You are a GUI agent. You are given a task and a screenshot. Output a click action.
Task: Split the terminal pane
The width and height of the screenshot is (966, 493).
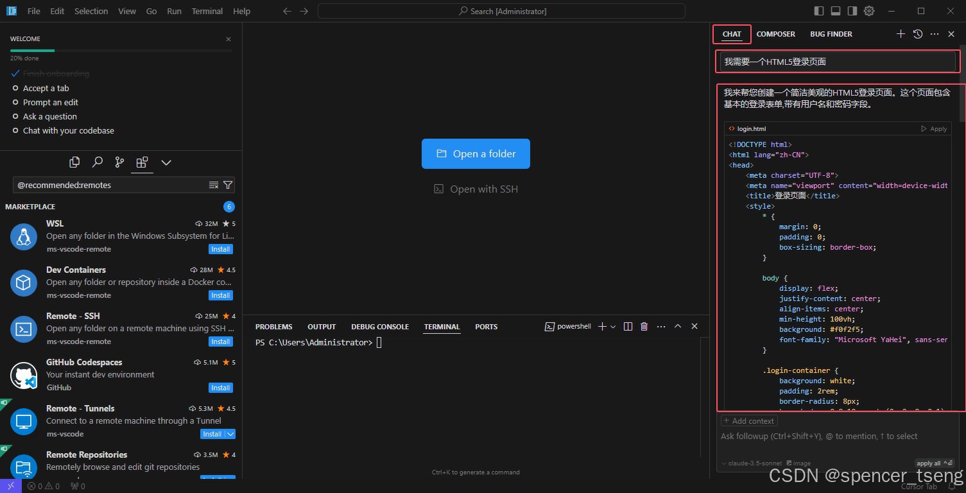point(628,327)
